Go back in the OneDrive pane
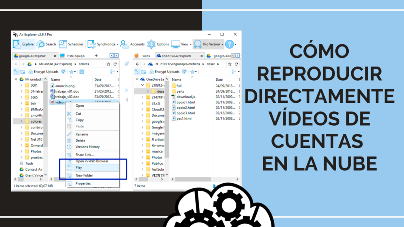 pyautogui.click(x=137, y=64)
